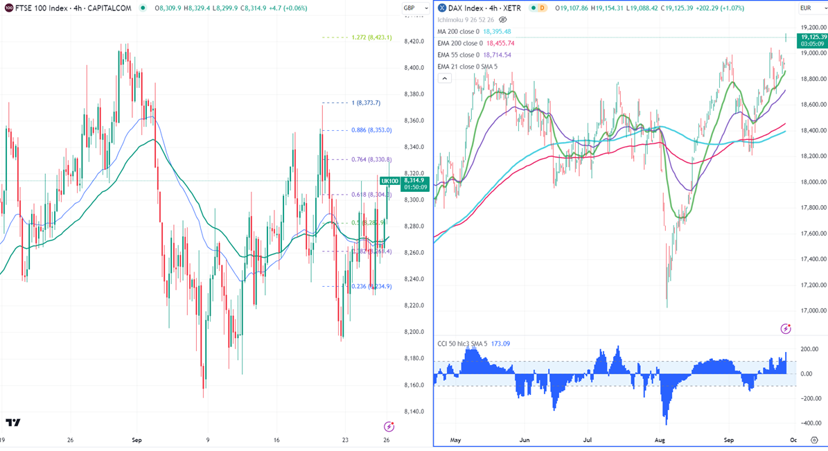Select the DAX Index 4h XETR title
Image resolution: width=828 pixels, height=451 pixels.
(485, 8)
